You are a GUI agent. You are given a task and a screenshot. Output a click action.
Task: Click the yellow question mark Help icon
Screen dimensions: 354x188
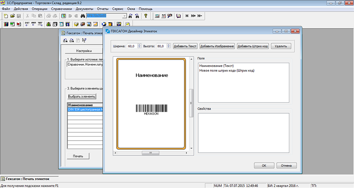(146, 16)
